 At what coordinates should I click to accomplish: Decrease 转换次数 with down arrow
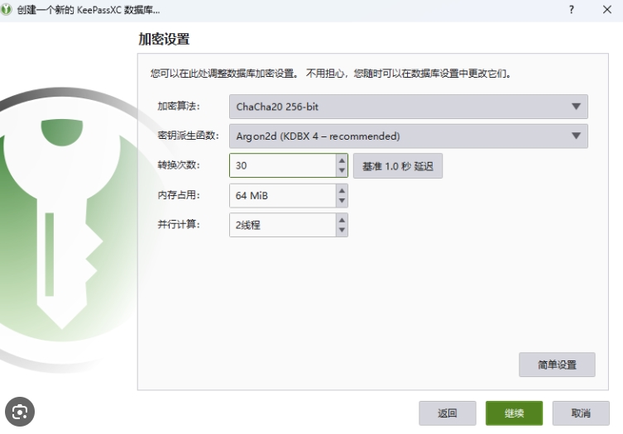[x=342, y=171]
